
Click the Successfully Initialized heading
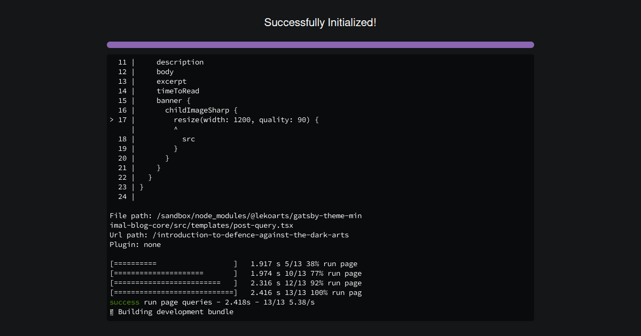(320, 22)
